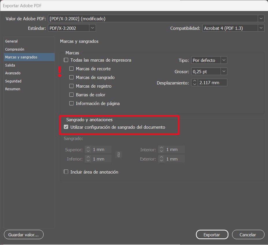Open the Valor de Adobe PDF dropdown
The width and height of the screenshot is (268, 245).
point(261,19)
